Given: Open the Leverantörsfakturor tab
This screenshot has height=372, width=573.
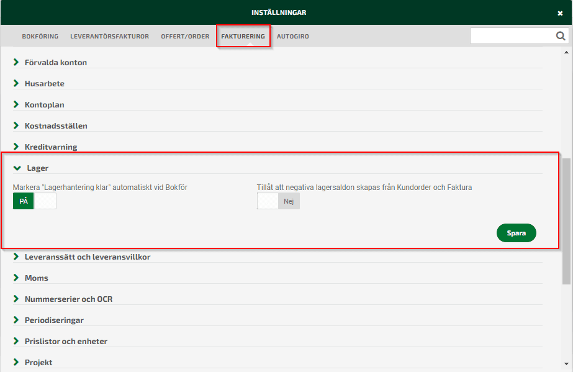Looking at the screenshot, I should pos(110,36).
